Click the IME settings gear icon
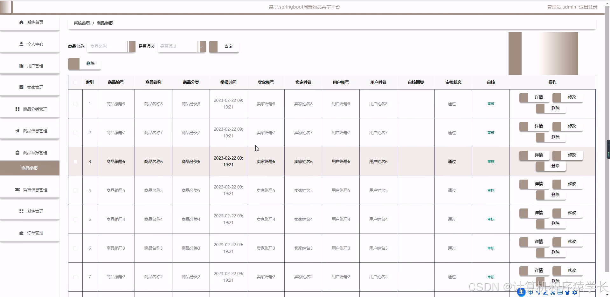The width and height of the screenshot is (610, 297). tap(575, 293)
